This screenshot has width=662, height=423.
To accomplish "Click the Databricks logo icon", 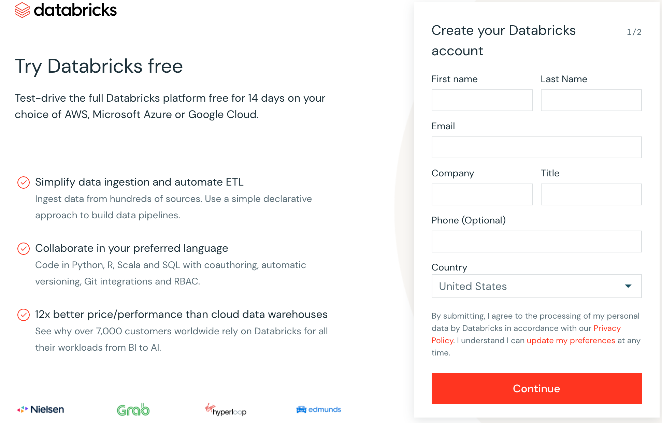I will [23, 10].
